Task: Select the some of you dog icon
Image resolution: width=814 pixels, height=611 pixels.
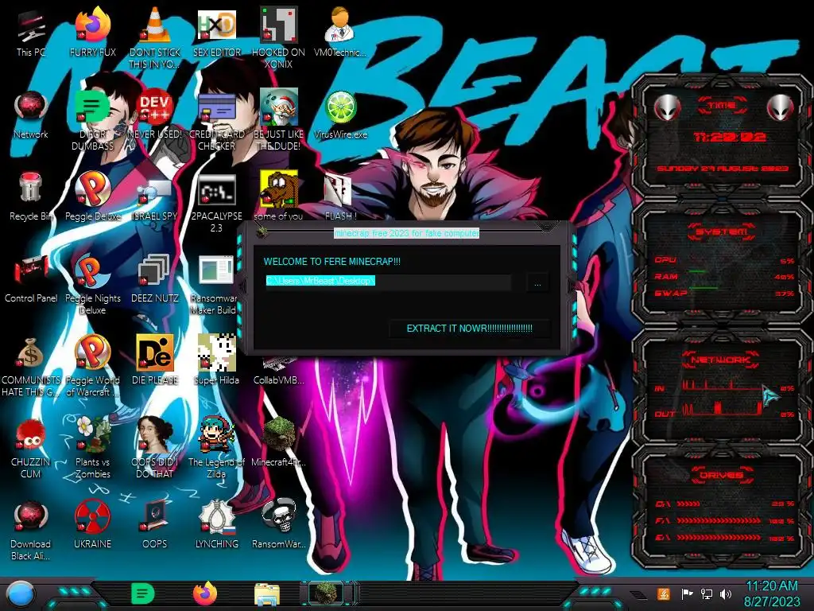Action: [279, 197]
